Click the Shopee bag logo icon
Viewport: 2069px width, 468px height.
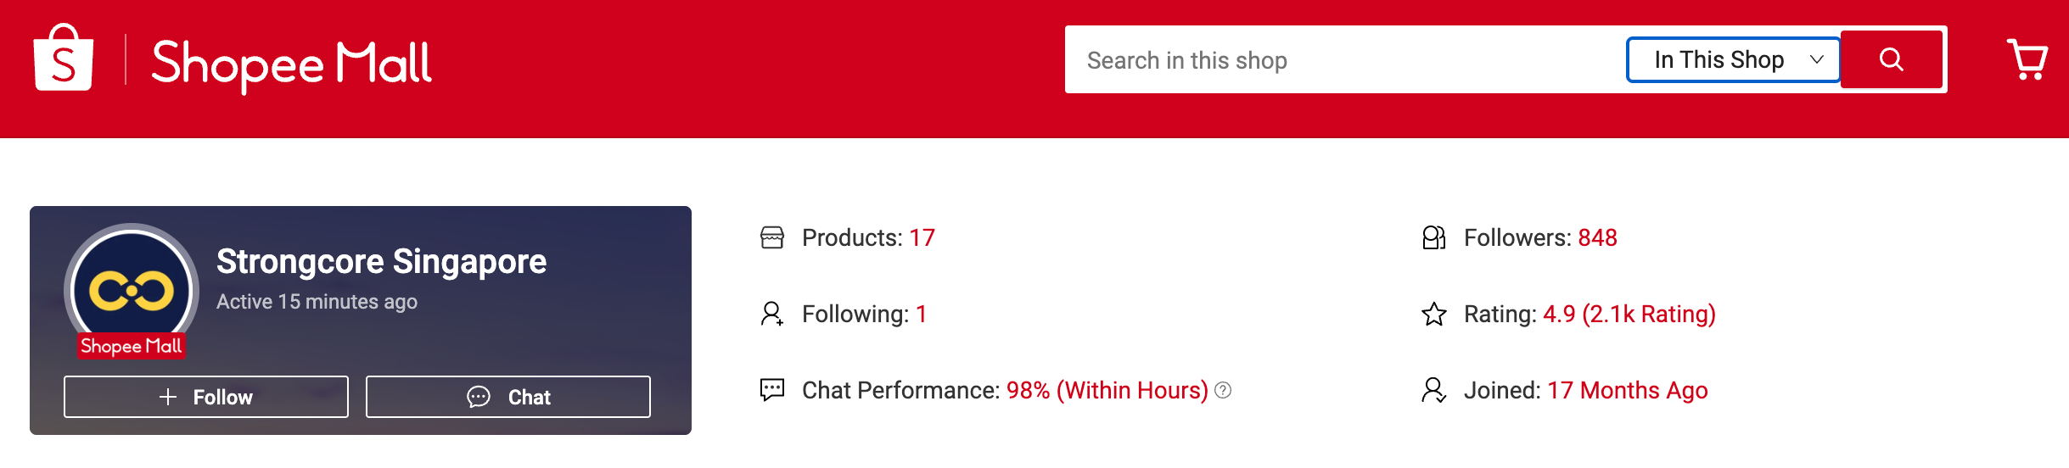pyautogui.click(x=63, y=58)
